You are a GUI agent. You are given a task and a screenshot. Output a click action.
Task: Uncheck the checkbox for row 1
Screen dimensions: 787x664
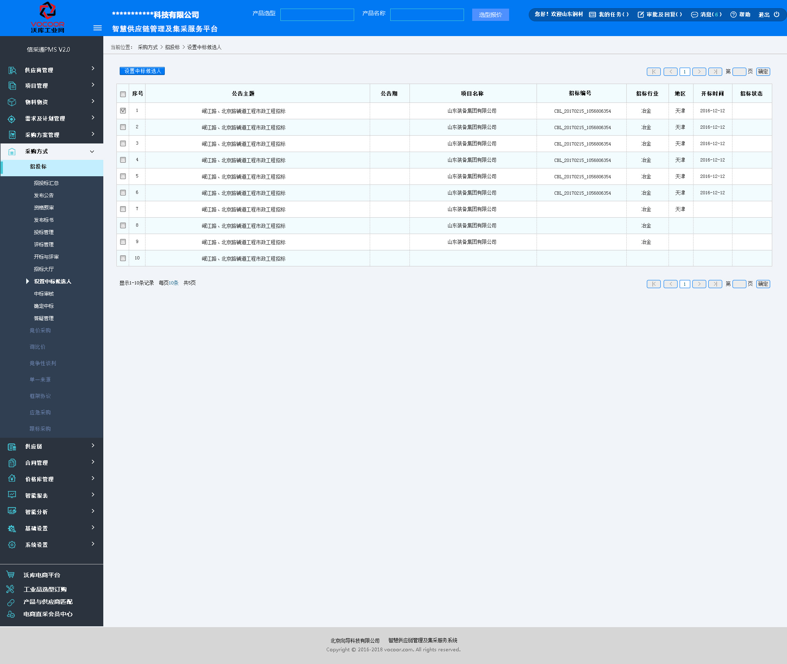pos(123,111)
